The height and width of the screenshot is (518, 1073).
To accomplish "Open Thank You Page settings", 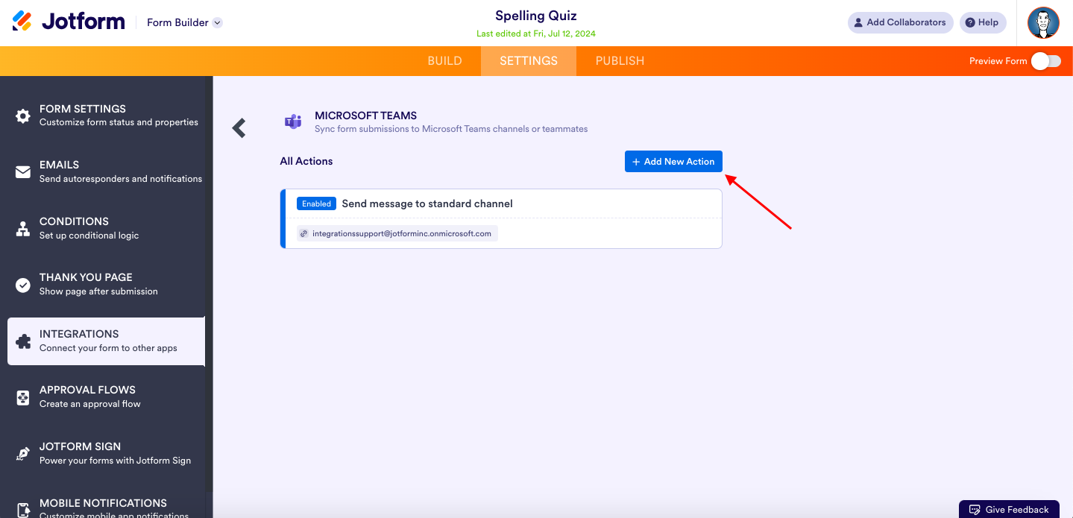I will 106,284.
